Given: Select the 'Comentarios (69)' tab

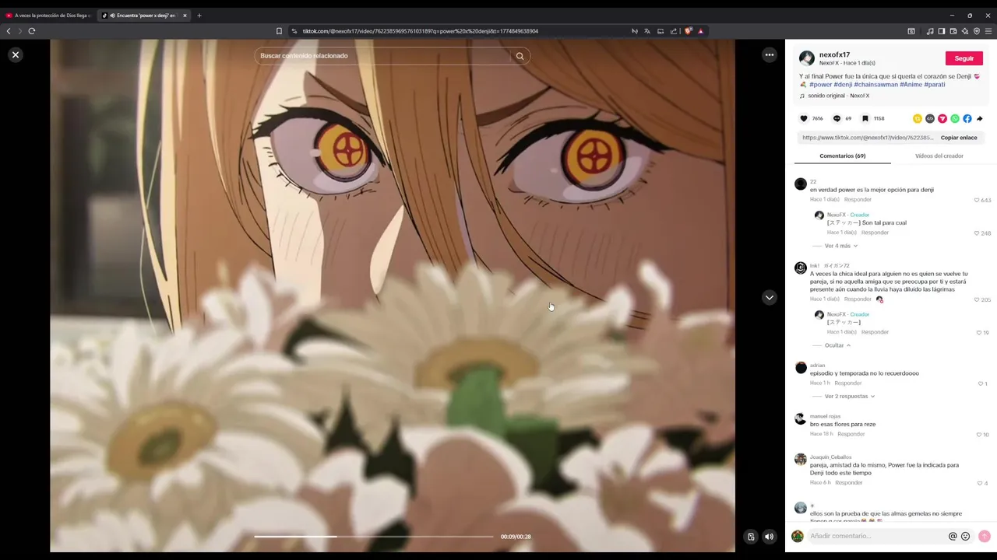Looking at the screenshot, I should click(x=843, y=156).
